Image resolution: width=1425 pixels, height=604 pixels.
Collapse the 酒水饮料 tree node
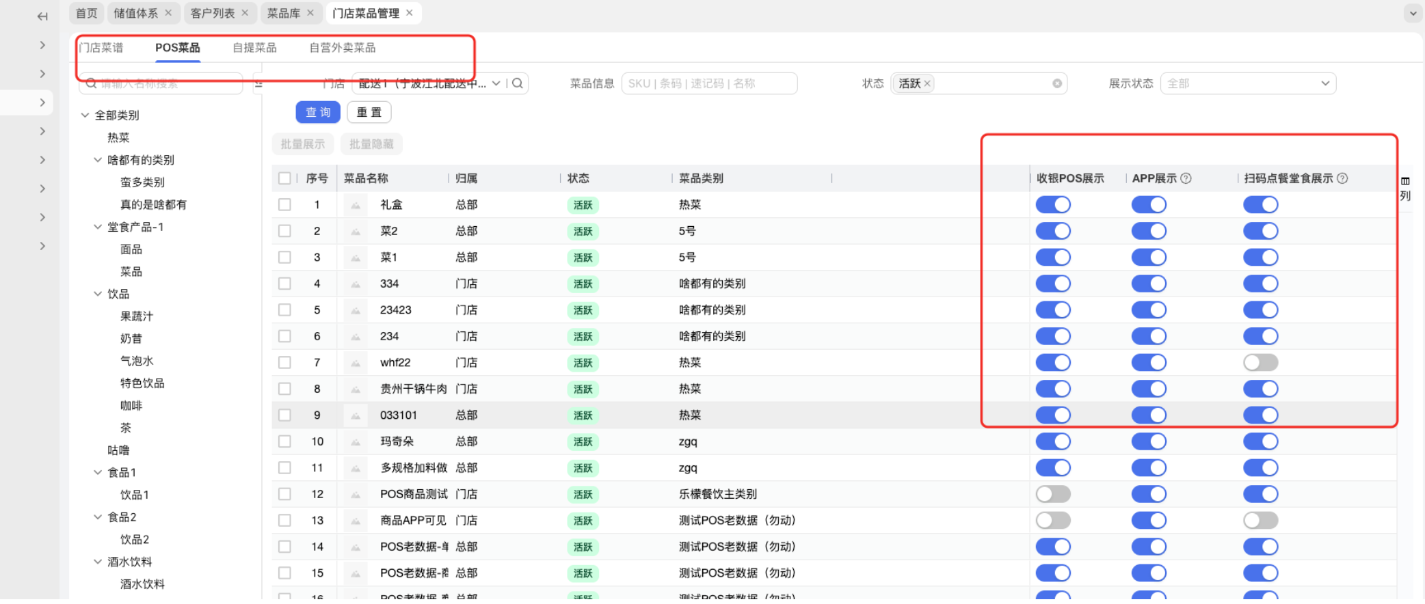(98, 562)
